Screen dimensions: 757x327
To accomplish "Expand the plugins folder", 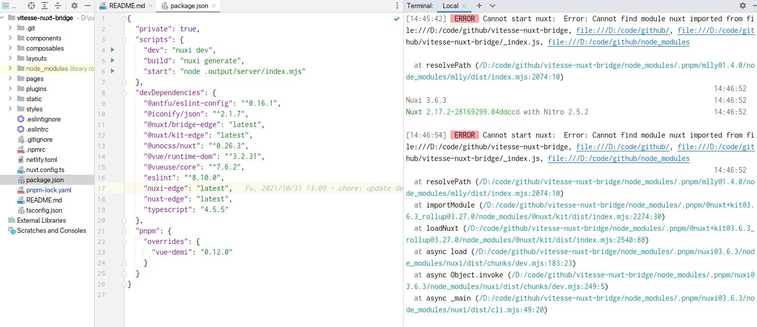I will (11, 89).
